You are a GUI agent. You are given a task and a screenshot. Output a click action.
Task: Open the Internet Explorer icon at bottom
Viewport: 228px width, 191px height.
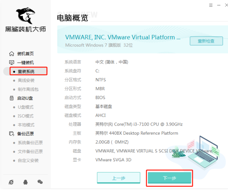[11, 182]
